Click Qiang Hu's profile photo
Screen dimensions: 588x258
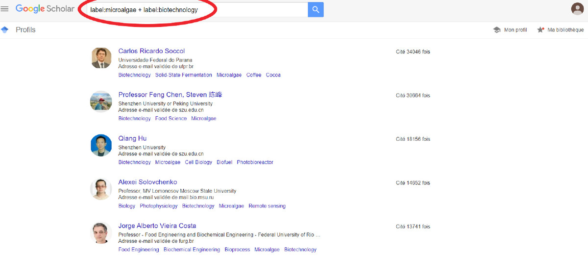pos(101,145)
